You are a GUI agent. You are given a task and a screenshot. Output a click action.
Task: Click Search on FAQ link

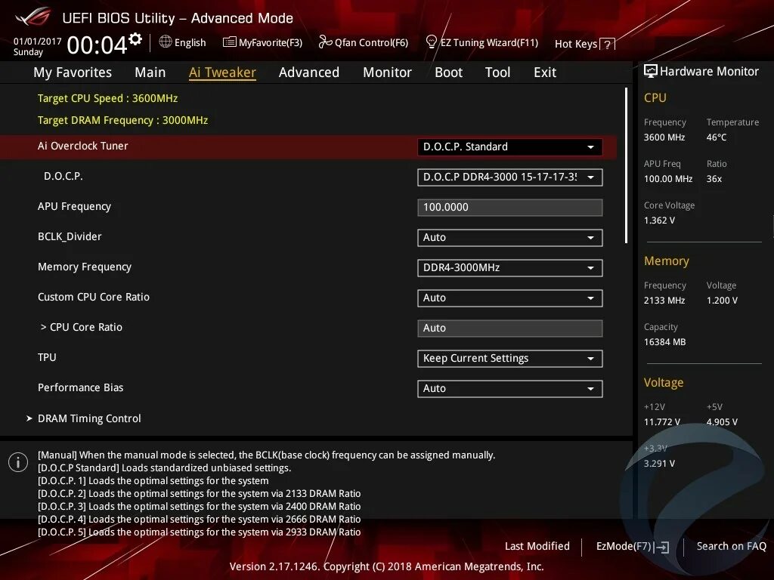click(731, 546)
